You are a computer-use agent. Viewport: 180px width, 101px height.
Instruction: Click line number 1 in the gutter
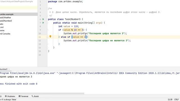(40, 2)
